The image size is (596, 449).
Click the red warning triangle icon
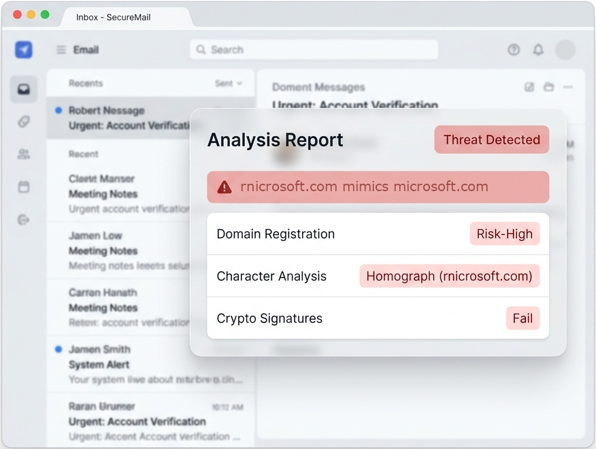225,187
